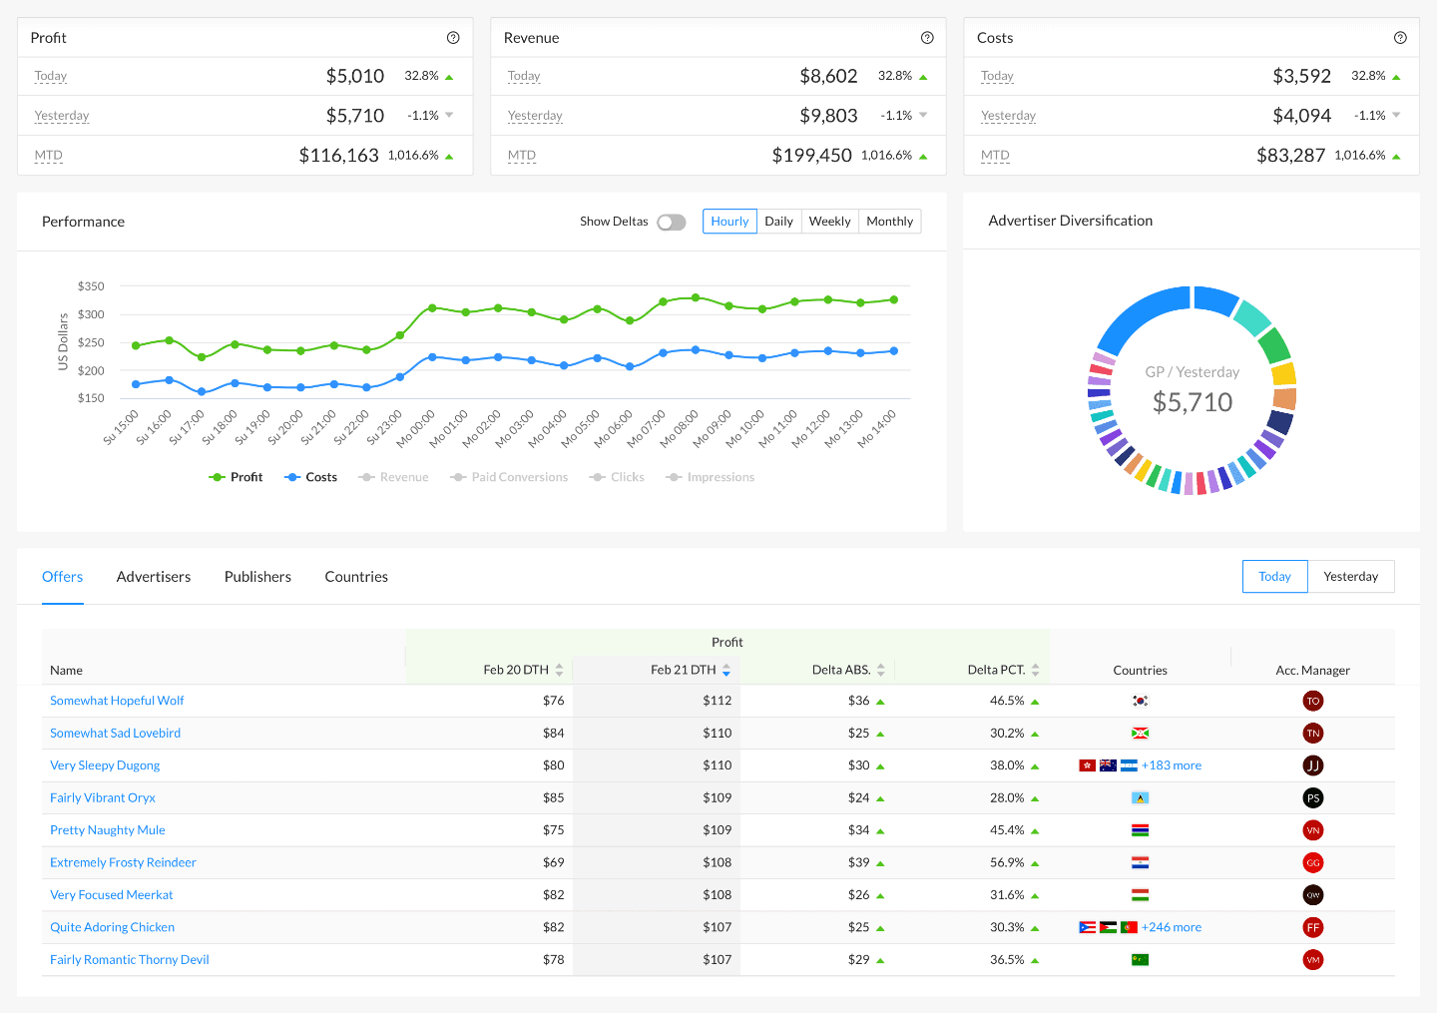1437x1013 pixels.
Task: Click the JJ account manager avatar
Action: click(1313, 765)
